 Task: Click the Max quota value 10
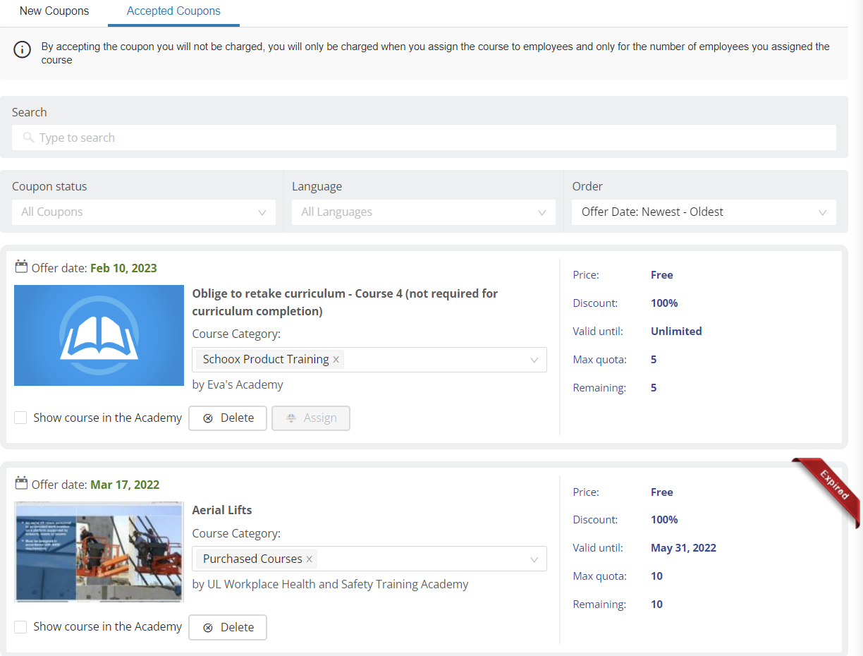(656, 576)
